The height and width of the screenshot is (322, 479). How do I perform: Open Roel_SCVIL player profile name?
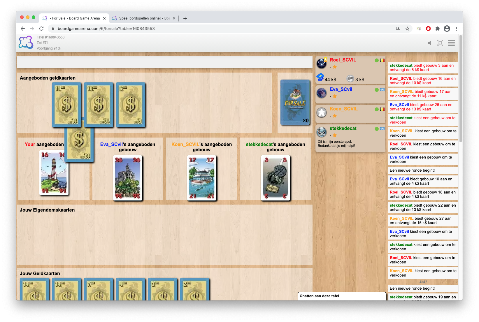tap(343, 60)
